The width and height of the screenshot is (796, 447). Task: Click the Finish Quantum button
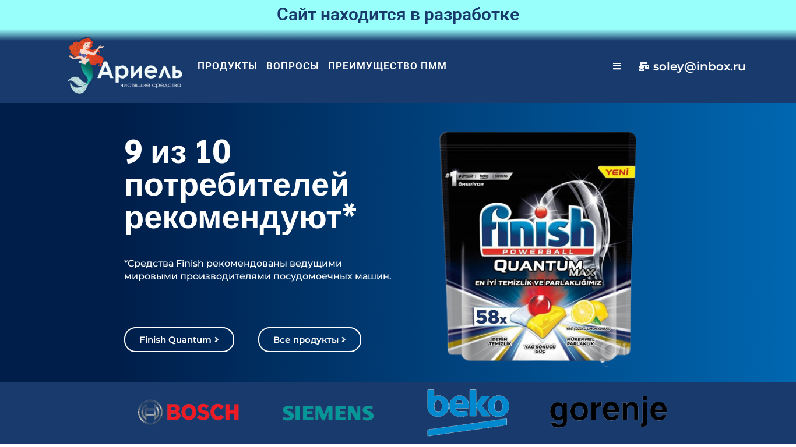coord(179,339)
